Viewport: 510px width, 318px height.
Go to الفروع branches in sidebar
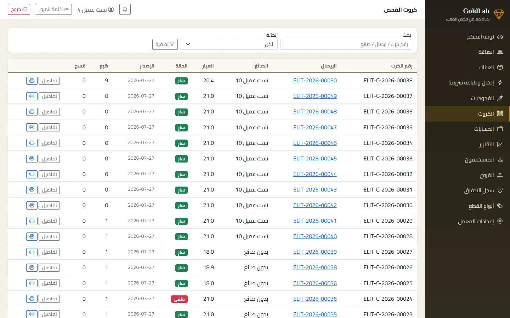click(x=467, y=175)
